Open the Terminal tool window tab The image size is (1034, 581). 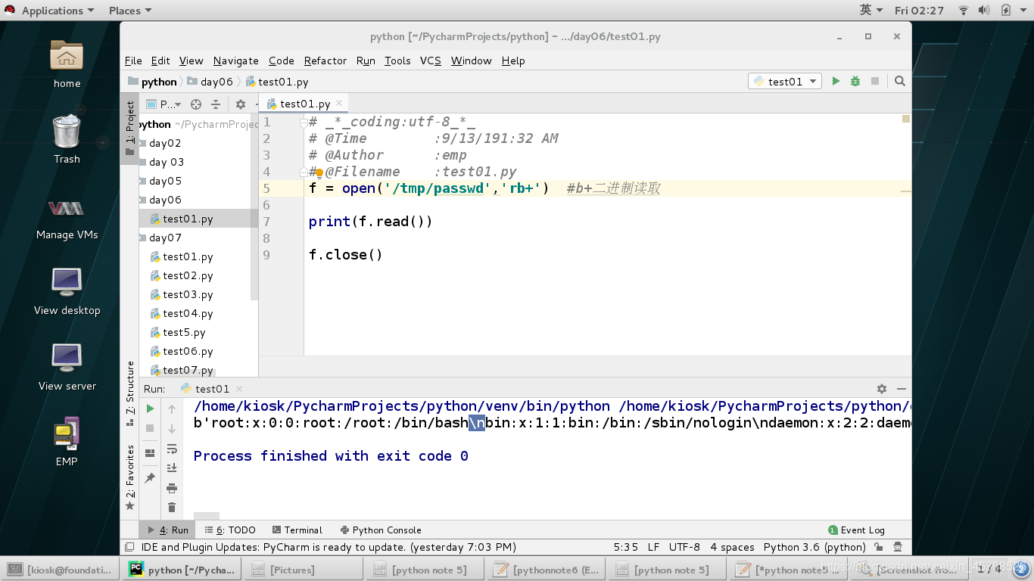(x=297, y=530)
